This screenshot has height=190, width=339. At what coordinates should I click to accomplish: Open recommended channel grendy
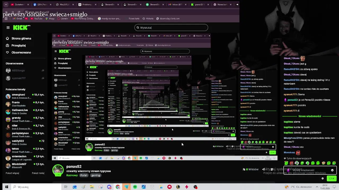point(25,119)
